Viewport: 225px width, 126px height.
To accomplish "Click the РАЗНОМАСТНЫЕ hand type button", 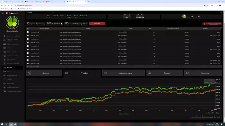I will [x=140, y=16].
